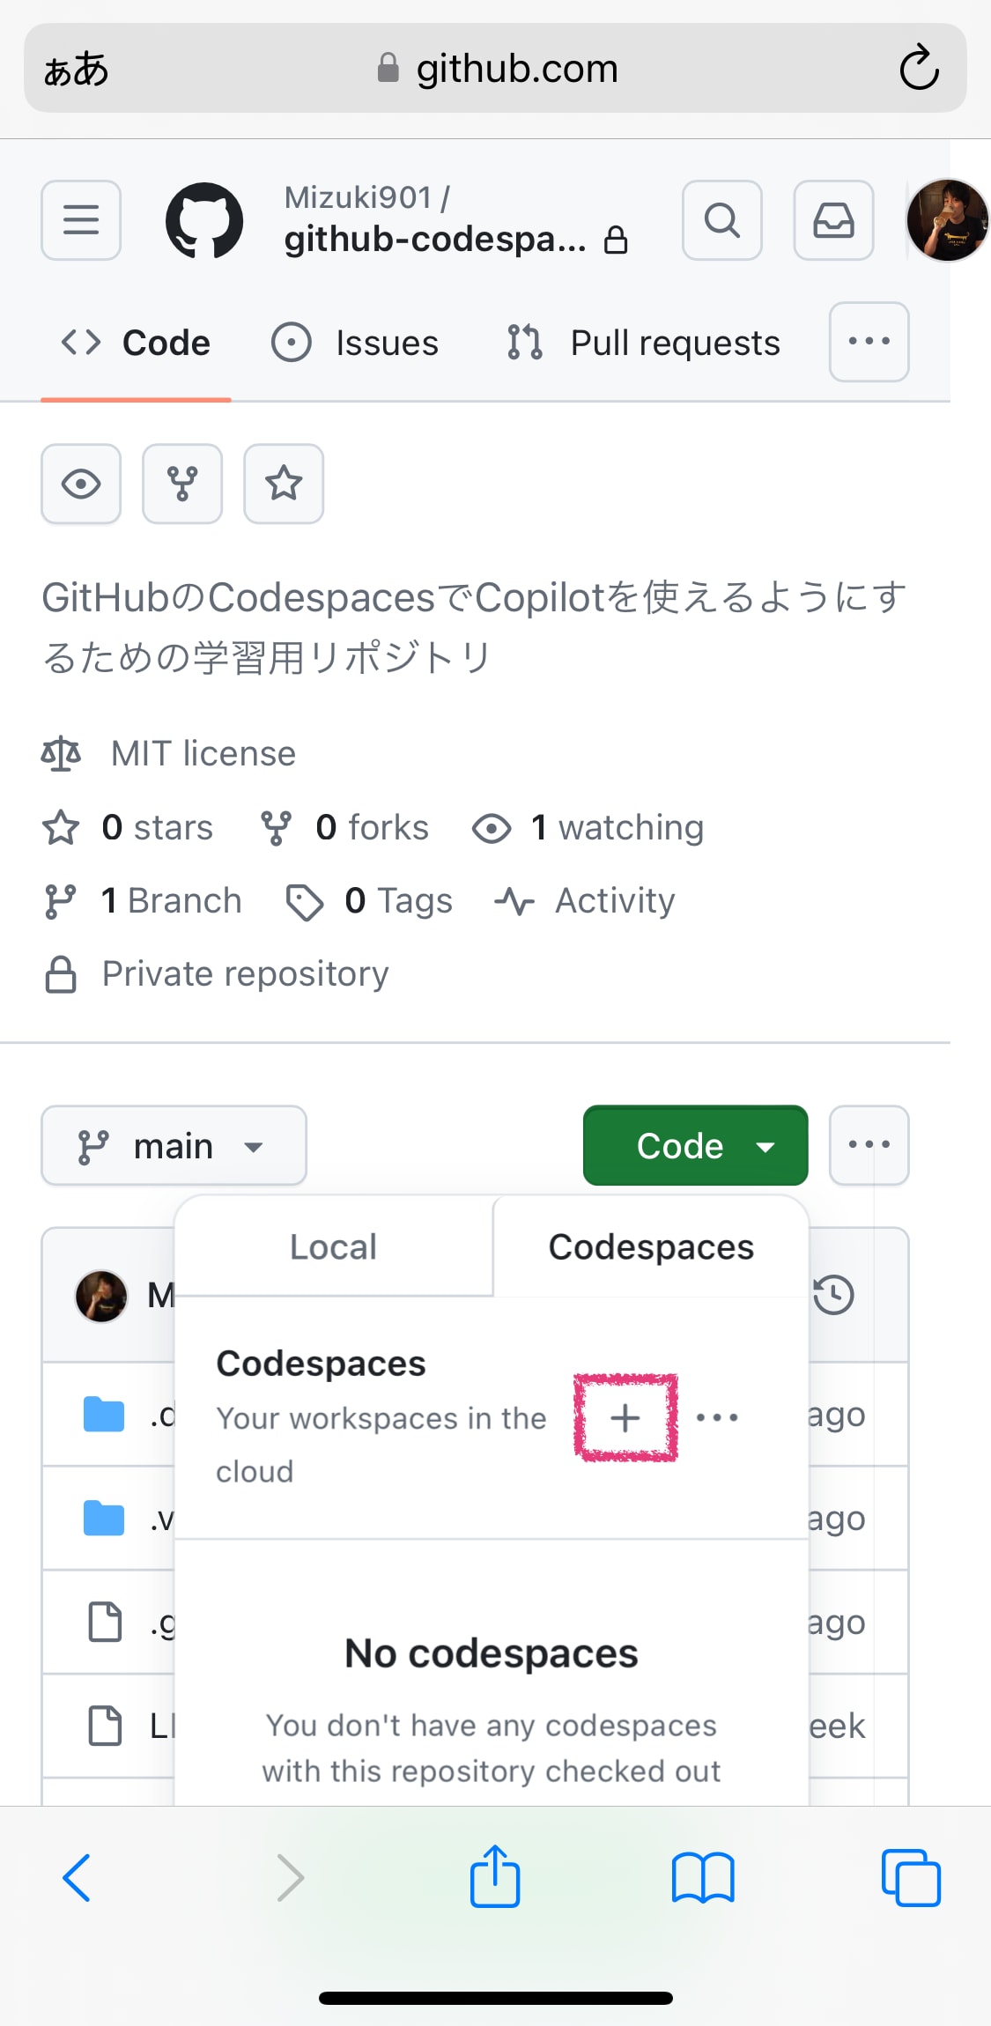The image size is (991, 2026).
Task: Tap the commit author avatar
Action: tap(101, 1296)
